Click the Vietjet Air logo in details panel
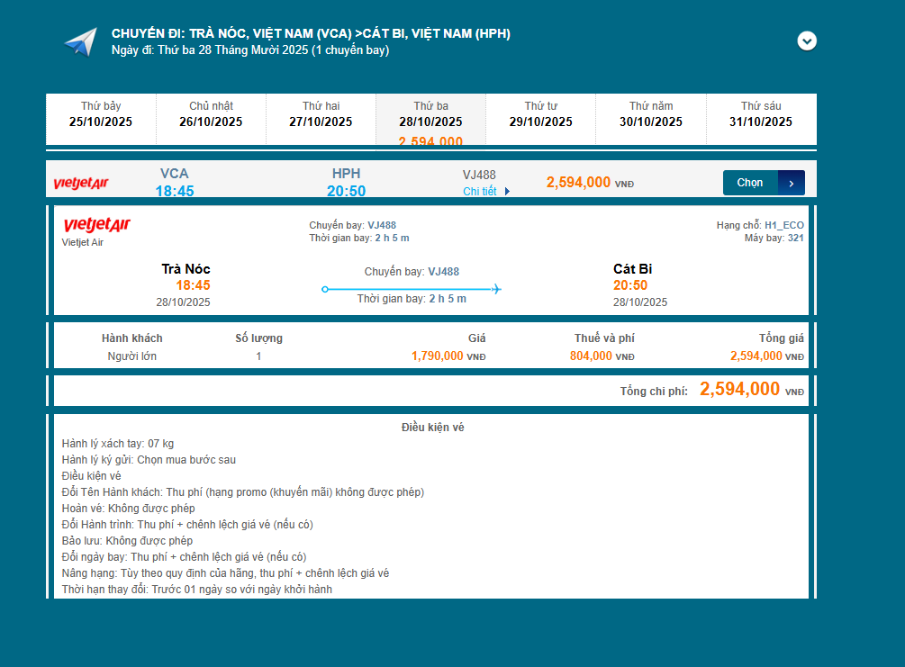 click(x=96, y=224)
